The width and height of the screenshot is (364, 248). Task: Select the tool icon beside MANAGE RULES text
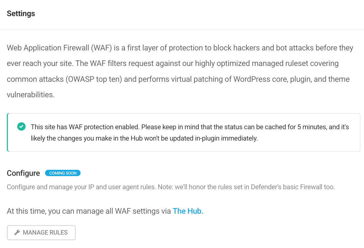(x=18, y=232)
